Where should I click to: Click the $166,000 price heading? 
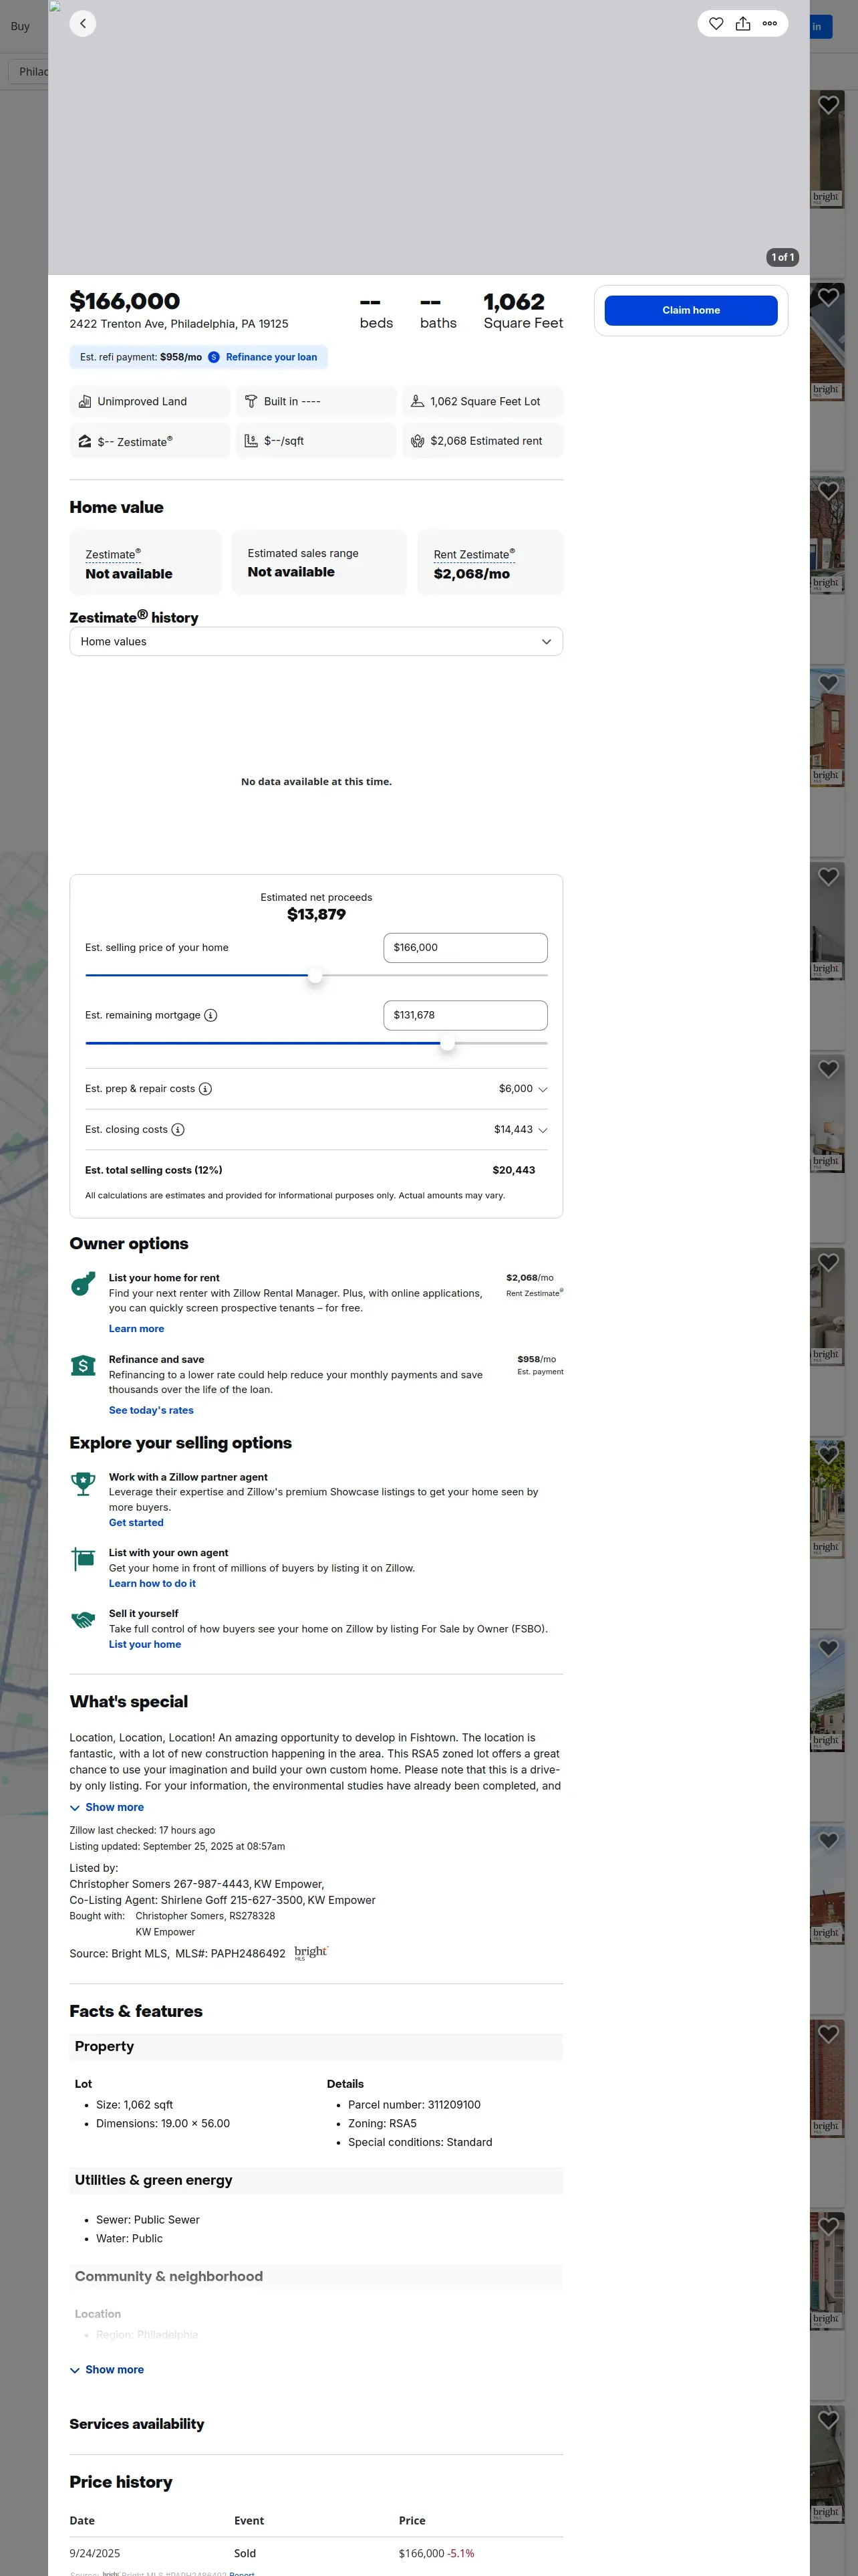click(x=125, y=301)
